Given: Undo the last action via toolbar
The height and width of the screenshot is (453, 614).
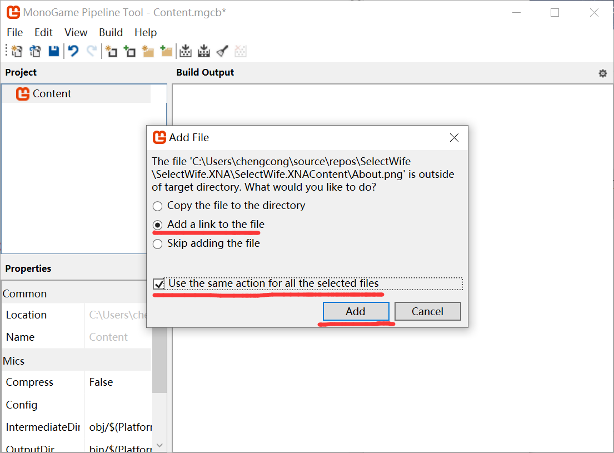Looking at the screenshot, I should click(73, 52).
